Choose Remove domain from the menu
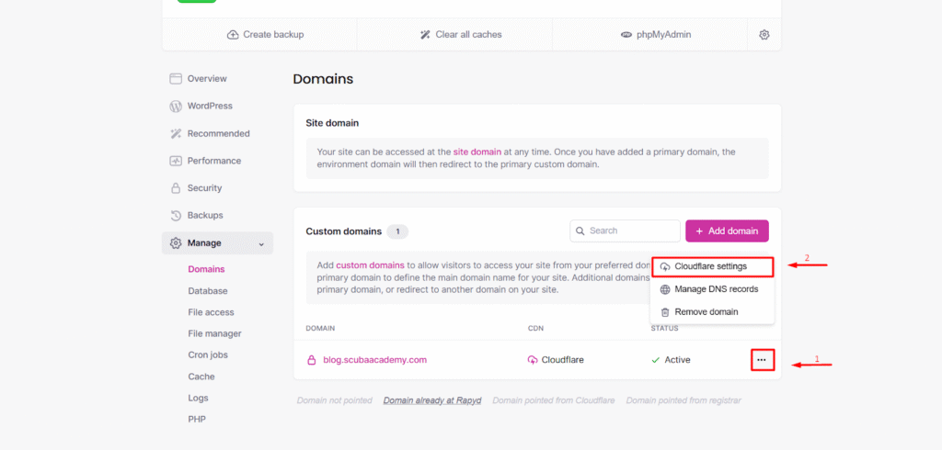Viewport: 942px width, 450px height. (x=706, y=312)
